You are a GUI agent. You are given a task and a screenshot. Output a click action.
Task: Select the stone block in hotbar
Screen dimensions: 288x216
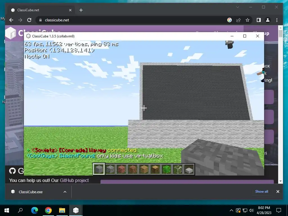pos(99,169)
